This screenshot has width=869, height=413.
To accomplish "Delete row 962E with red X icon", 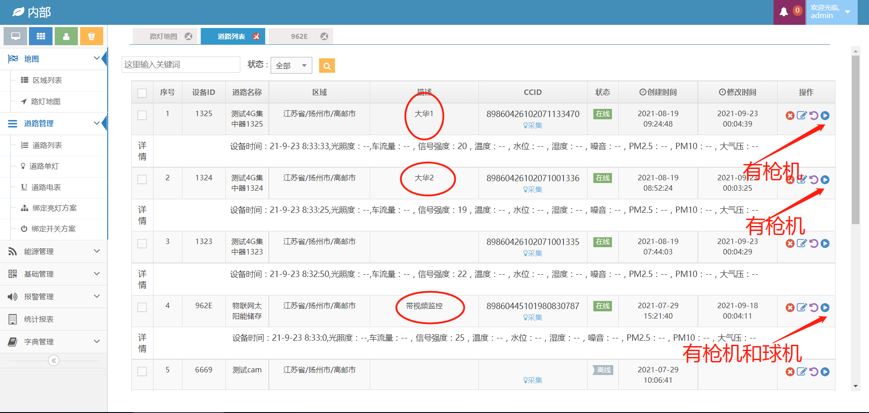I will pos(790,308).
